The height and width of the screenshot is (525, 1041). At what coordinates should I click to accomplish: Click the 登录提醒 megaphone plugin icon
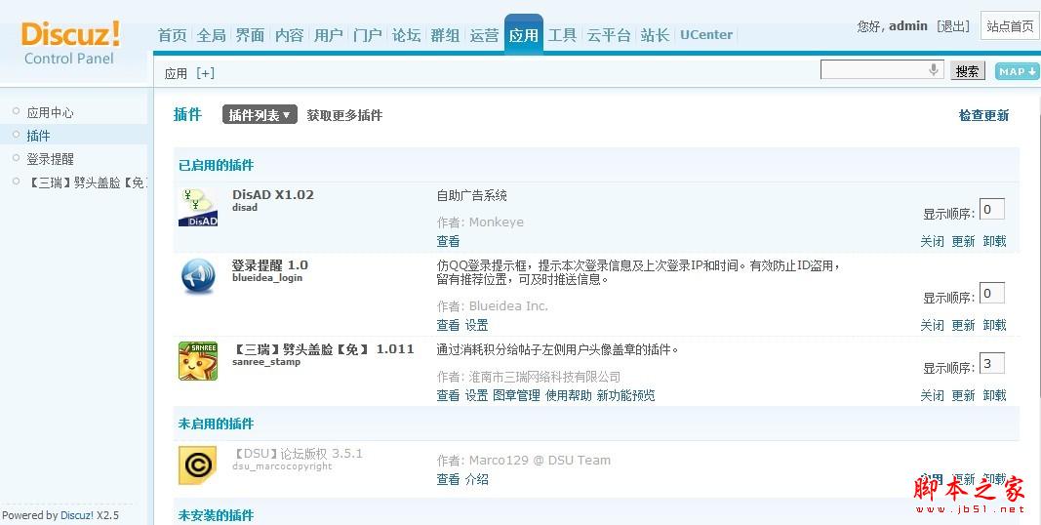(198, 276)
